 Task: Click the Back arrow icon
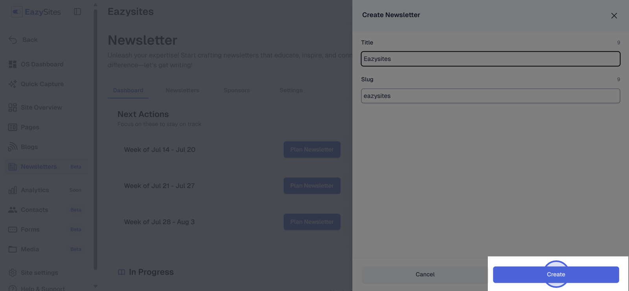point(13,40)
